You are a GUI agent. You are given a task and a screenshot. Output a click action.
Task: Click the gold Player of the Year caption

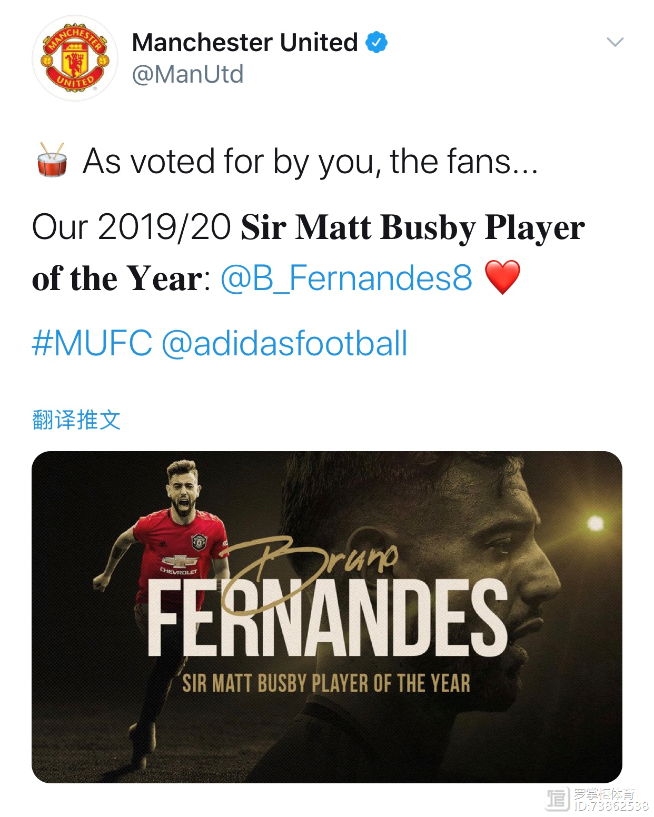pos(326,684)
